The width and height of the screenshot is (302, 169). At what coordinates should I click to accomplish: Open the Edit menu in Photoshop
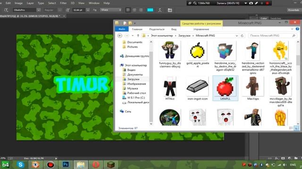pos(8,3)
